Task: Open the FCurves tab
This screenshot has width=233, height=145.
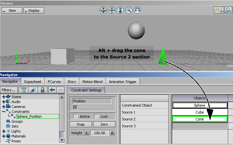Action: (x=55, y=82)
